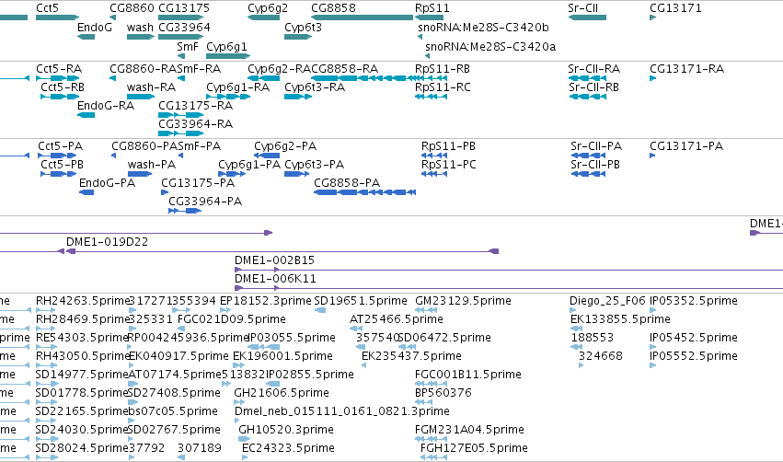Screen dimensions: 783x462
Task: Click the CG13171-PA protein label
Action: click(686, 146)
